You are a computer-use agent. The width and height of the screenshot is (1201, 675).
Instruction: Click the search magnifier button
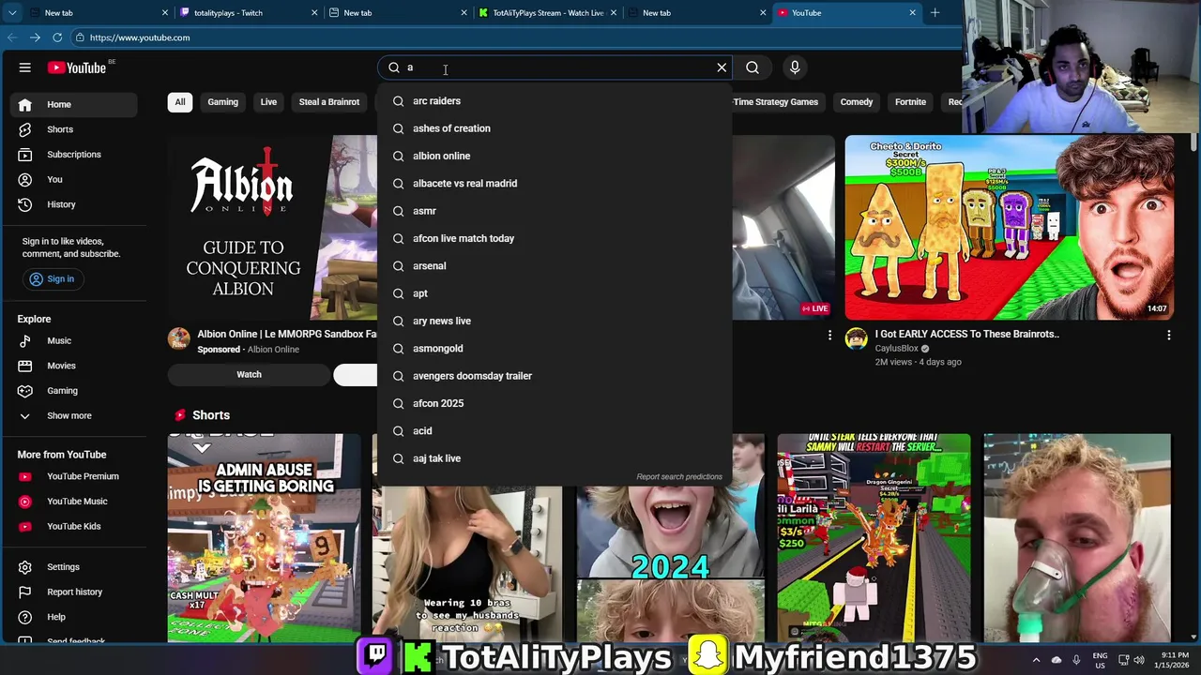[753, 67]
